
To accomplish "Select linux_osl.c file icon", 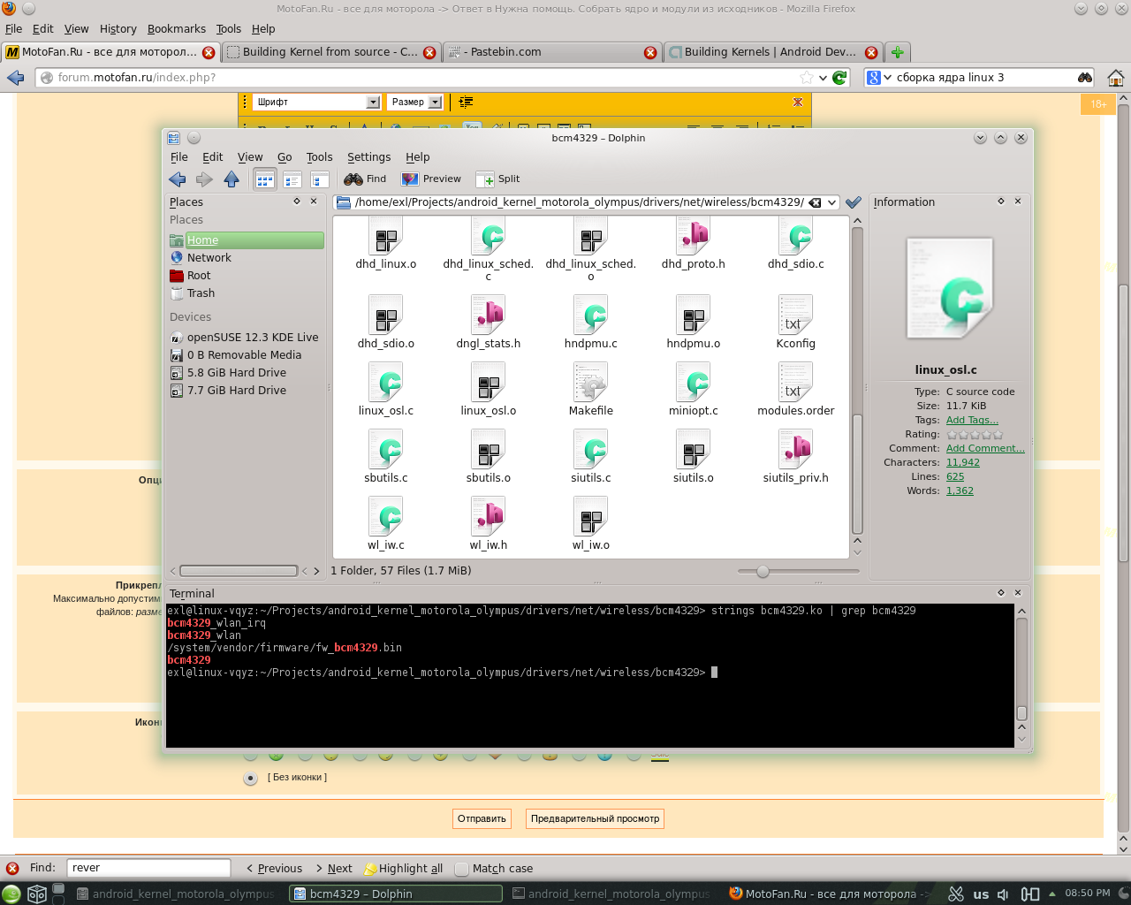I will point(386,383).
